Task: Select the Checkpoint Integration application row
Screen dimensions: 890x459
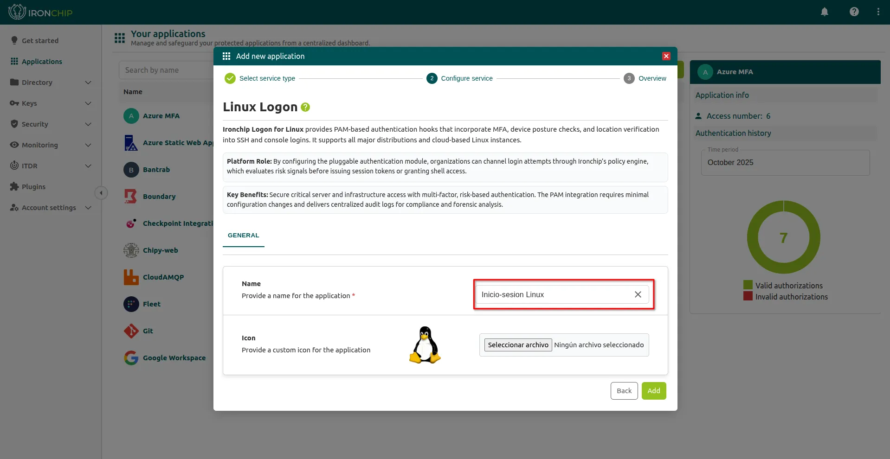Action: 168,223
